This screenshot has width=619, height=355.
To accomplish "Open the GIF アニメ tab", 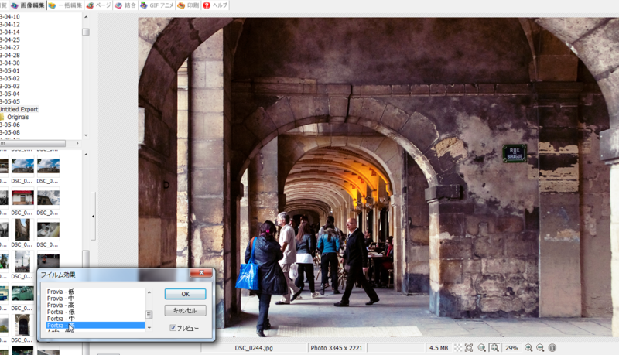I will (x=157, y=5).
